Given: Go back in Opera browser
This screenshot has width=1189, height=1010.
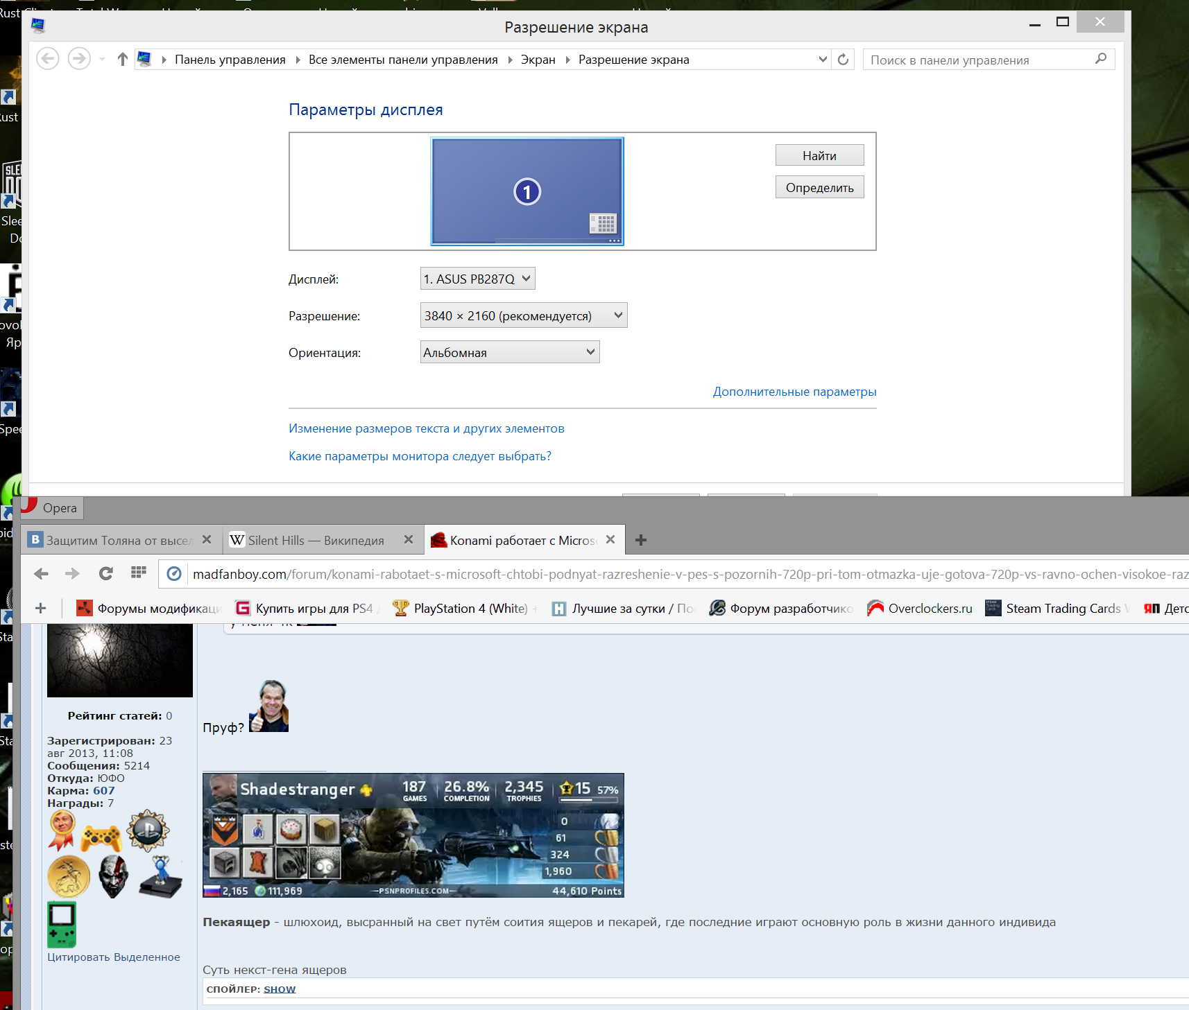Looking at the screenshot, I should [42, 573].
